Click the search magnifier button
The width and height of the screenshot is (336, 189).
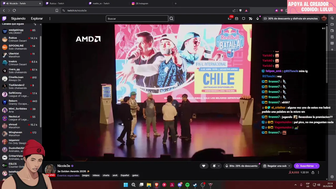[x=171, y=19]
